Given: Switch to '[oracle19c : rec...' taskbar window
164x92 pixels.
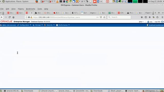Looking at the screenshot, I should [x=81, y=91].
